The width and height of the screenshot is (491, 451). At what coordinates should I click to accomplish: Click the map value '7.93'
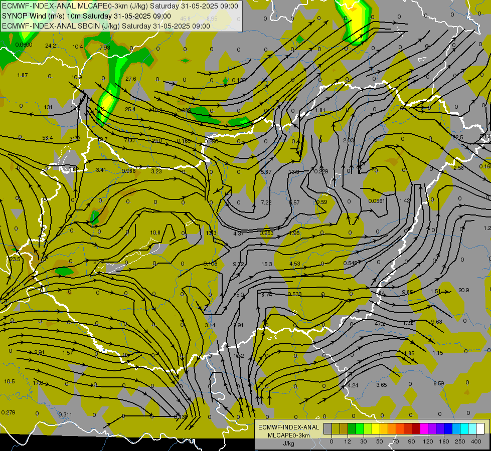(x=105, y=48)
